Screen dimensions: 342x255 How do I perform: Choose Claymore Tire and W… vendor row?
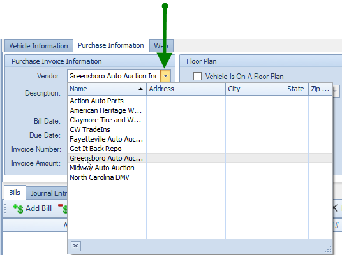pos(200,120)
